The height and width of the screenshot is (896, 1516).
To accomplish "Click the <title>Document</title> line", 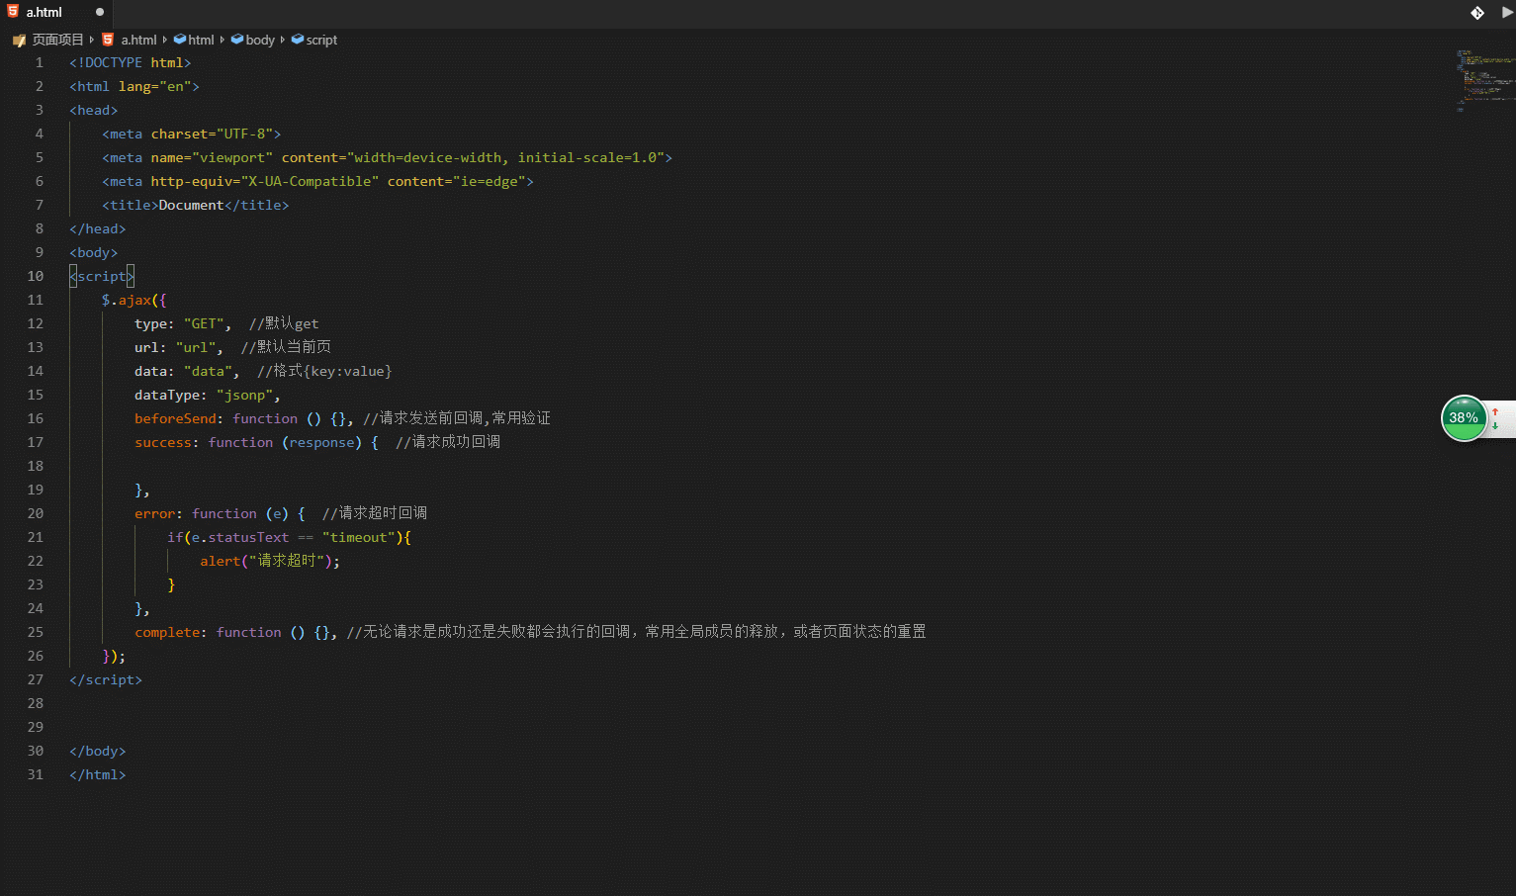I will point(196,205).
